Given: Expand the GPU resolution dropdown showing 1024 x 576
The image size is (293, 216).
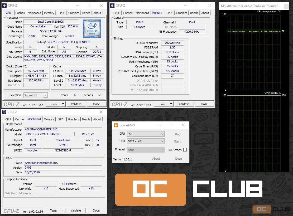Looking at the screenshot, I should 146,141.
